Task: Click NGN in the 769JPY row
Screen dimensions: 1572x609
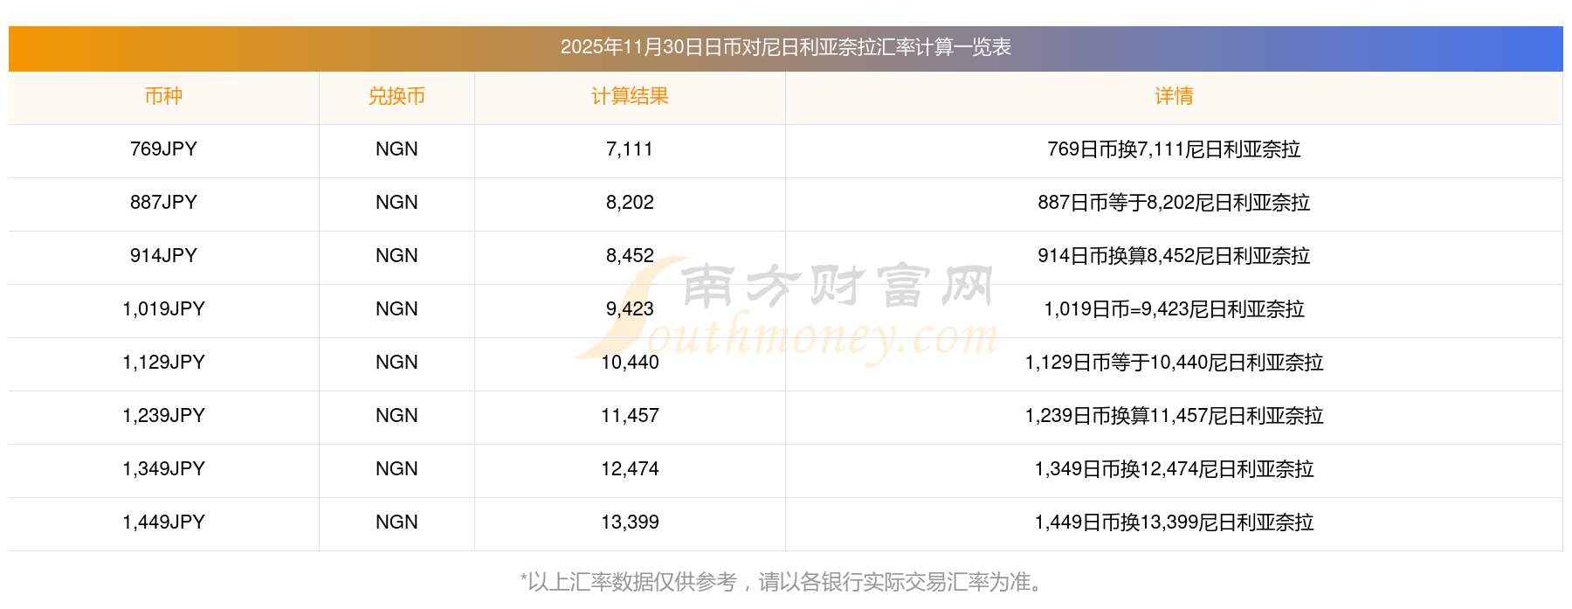Action: pos(396,149)
